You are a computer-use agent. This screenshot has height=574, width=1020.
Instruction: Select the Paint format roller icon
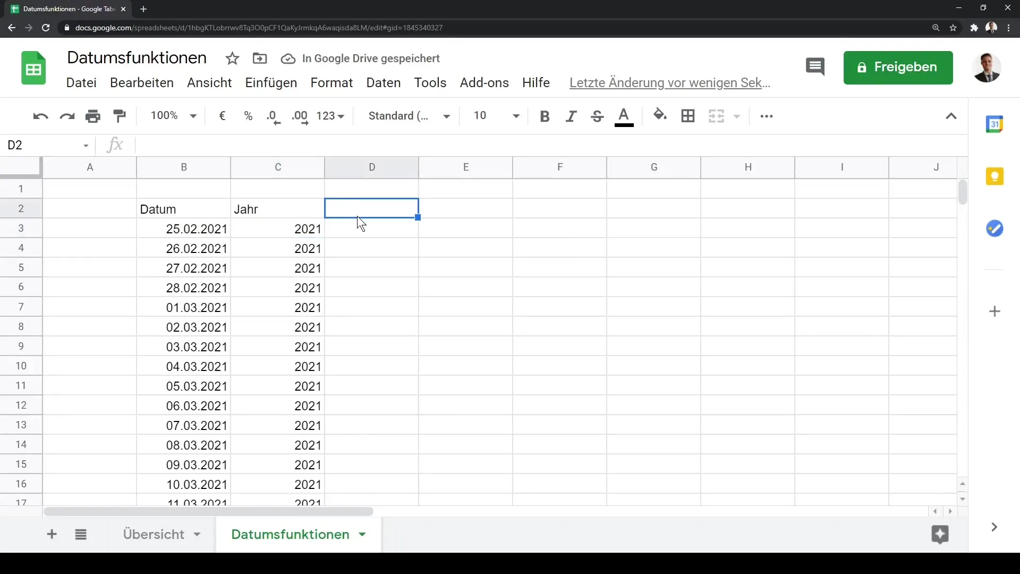coord(120,116)
